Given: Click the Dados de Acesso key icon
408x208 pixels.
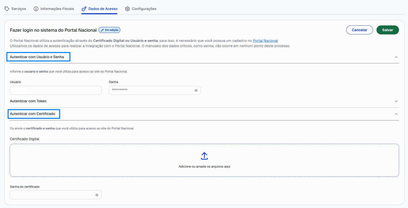Looking at the screenshot, I should [x=84, y=9].
